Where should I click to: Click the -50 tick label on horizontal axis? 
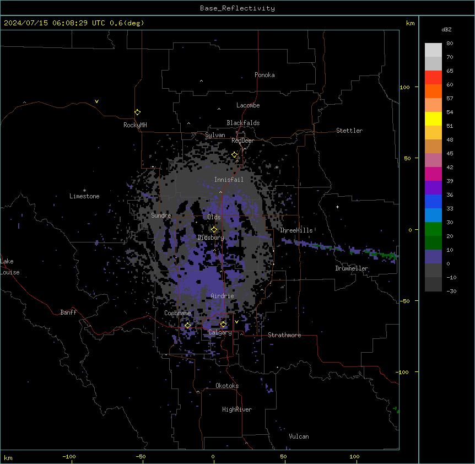click(x=141, y=456)
